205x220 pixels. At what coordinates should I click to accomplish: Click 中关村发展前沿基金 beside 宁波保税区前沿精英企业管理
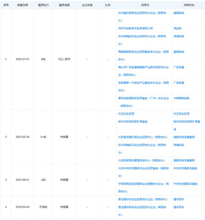tap(185, 184)
